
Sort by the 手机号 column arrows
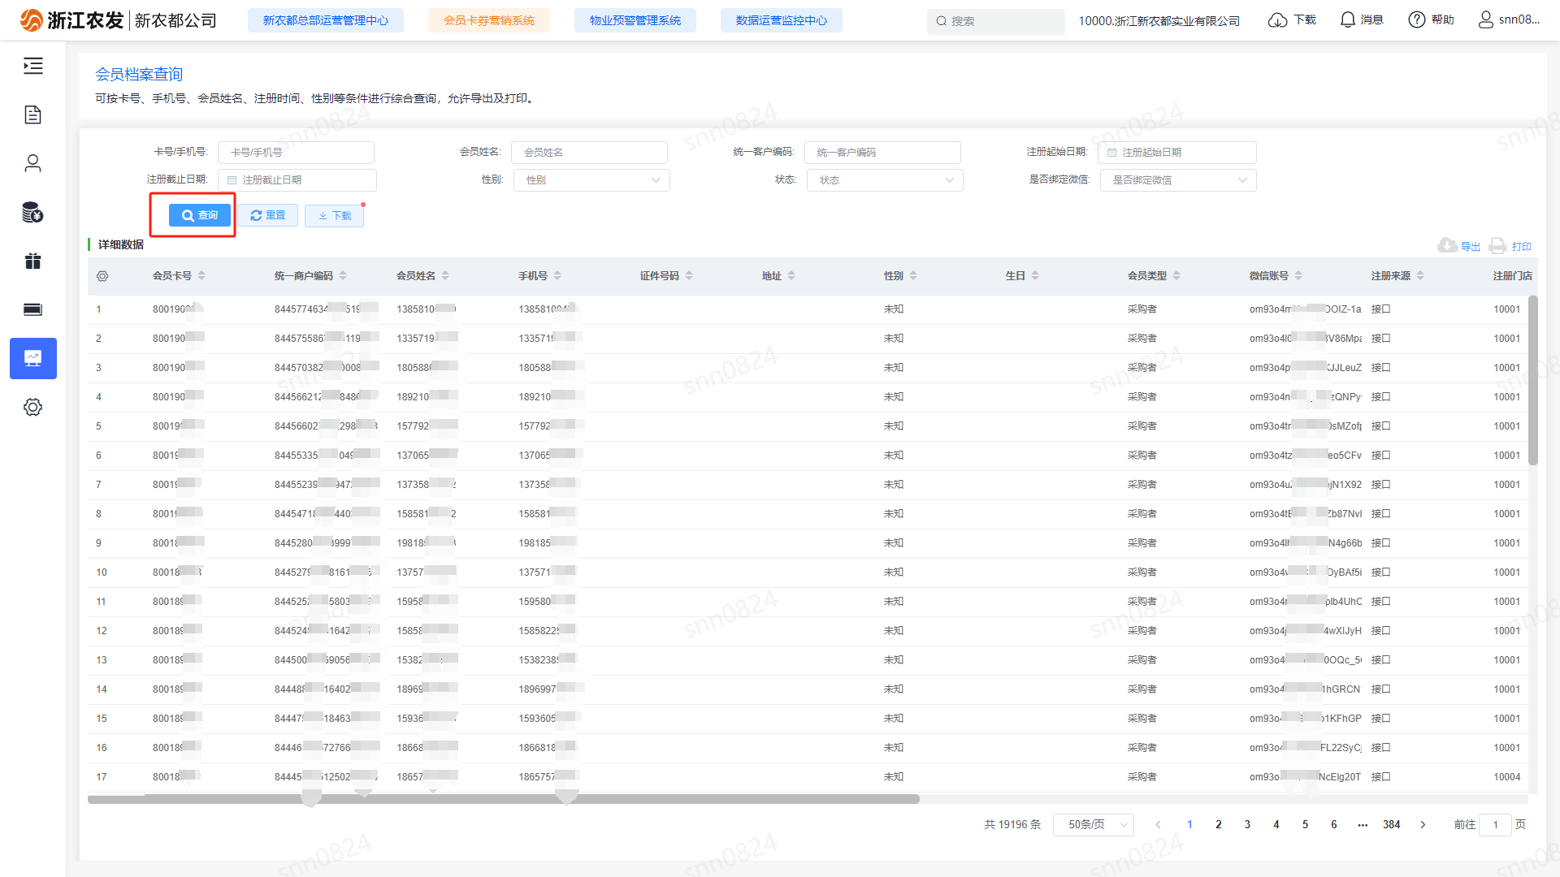[557, 276]
